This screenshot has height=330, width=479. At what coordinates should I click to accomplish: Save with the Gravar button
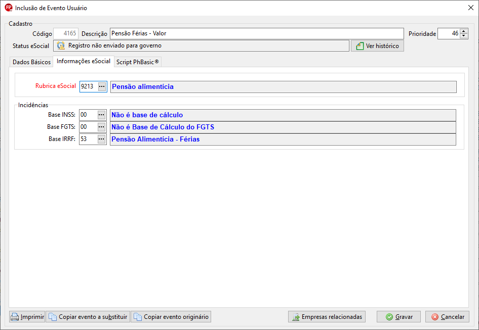[x=398, y=317]
